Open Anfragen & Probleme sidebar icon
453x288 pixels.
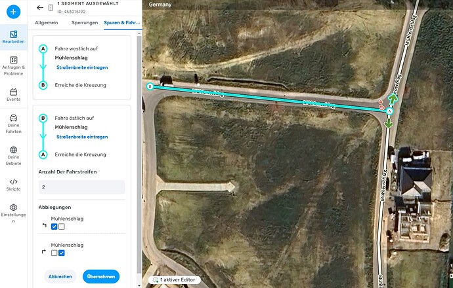[14, 60]
